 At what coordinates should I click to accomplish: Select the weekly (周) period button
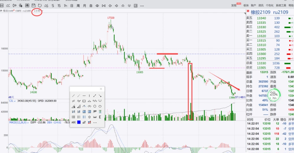click(x=78, y=6)
